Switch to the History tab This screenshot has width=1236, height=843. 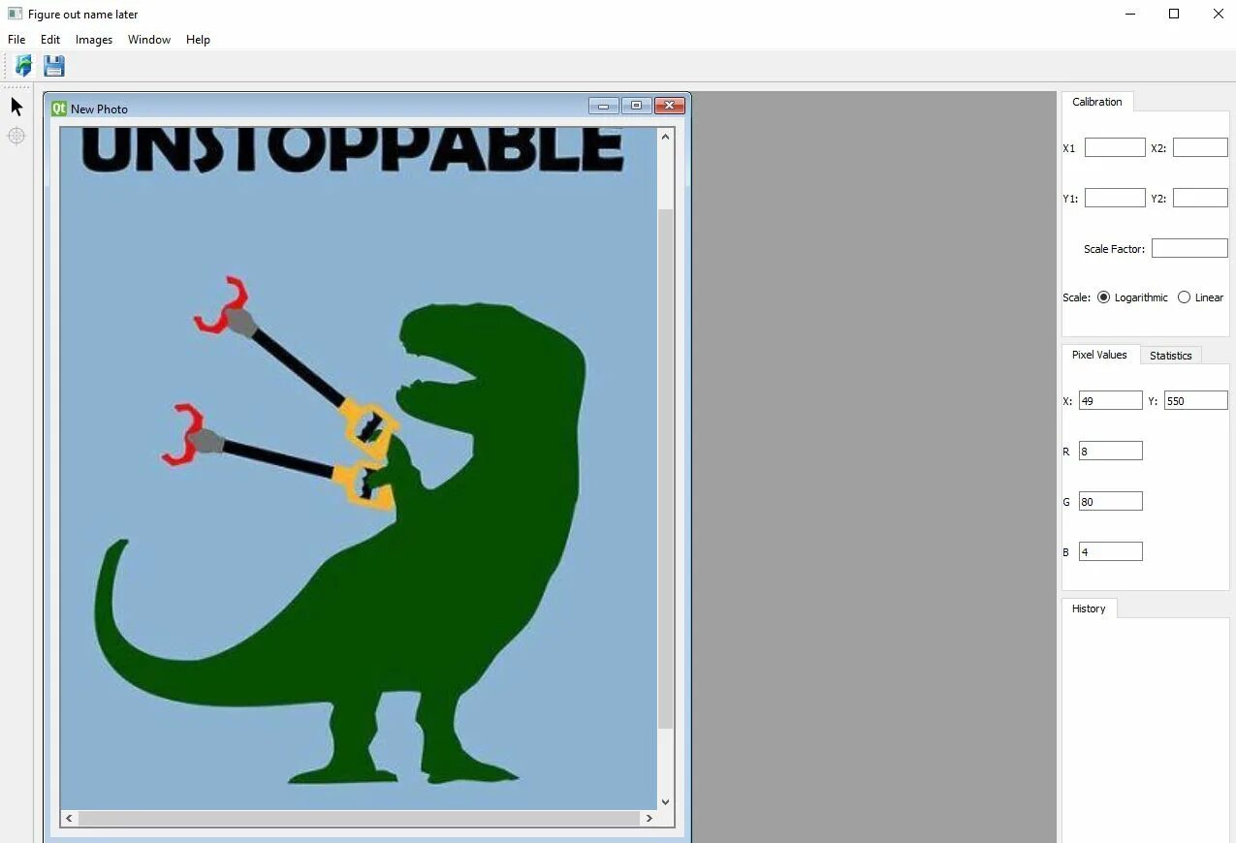tap(1089, 609)
